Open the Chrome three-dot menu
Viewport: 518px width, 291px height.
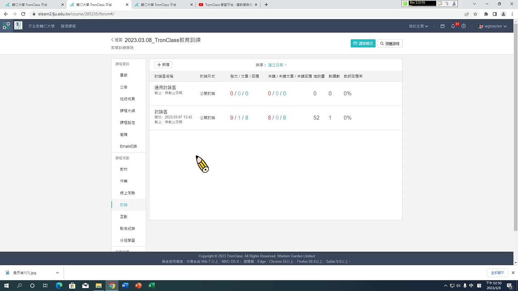pos(512,14)
